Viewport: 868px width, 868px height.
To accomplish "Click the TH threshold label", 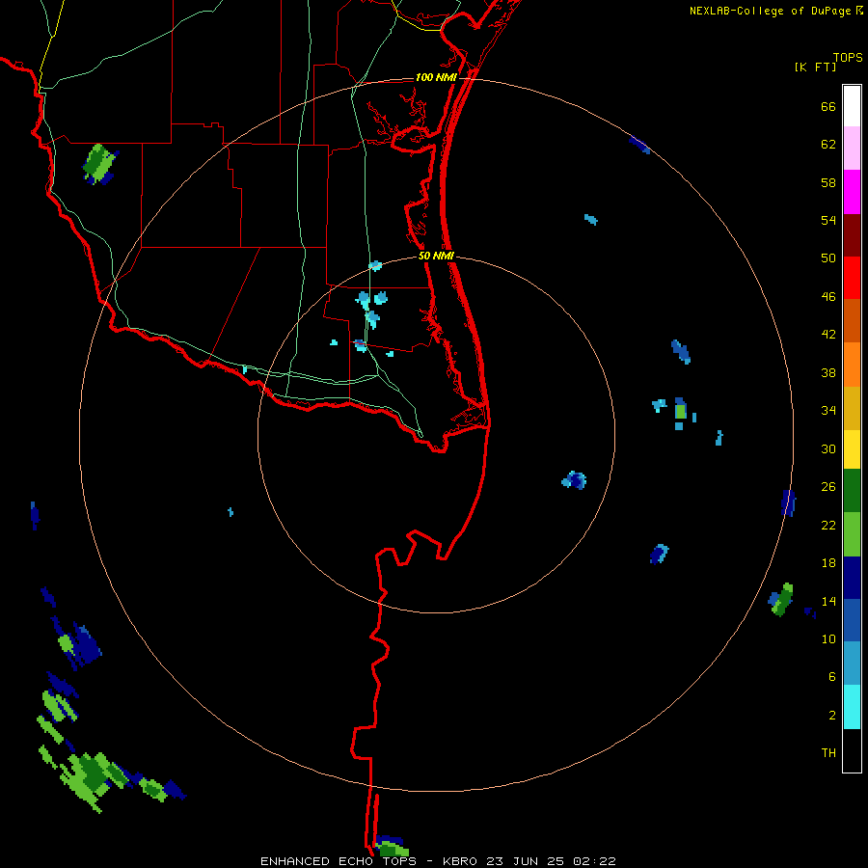I will [828, 753].
